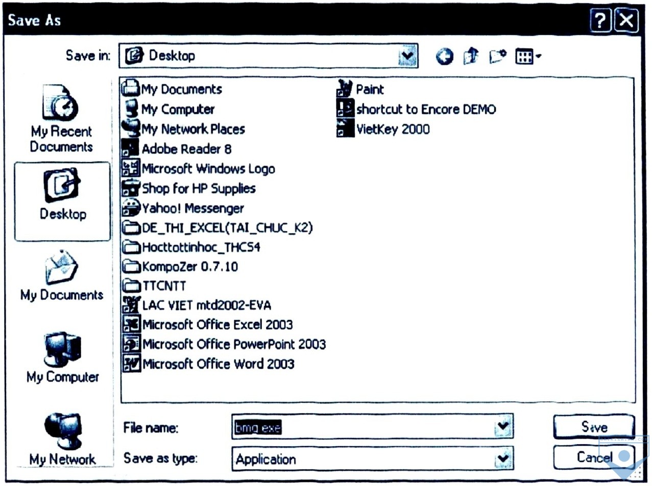Screen dimensions: 652x486
Task: Expand the File name dropdown arrow
Action: click(503, 427)
